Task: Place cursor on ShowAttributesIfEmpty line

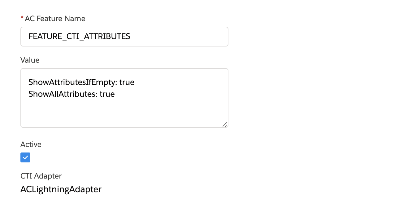Action: [81, 82]
